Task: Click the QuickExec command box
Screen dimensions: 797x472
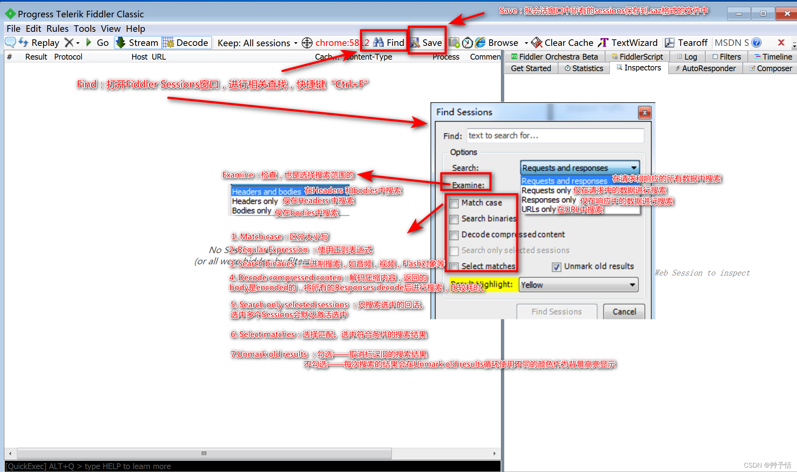Action: (x=252, y=466)
